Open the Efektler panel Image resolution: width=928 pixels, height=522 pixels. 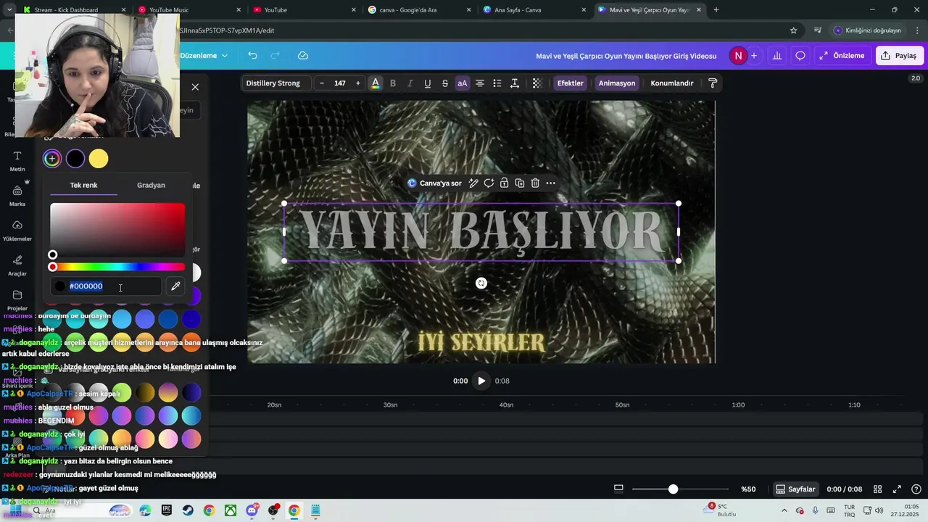click(x=570, y=83)
